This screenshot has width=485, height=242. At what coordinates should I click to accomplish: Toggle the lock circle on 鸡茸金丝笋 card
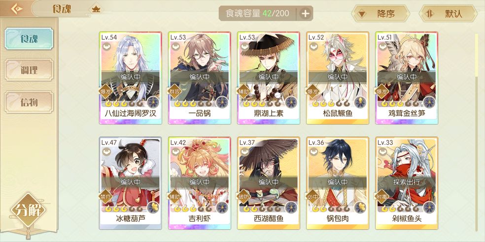(383, 46)
